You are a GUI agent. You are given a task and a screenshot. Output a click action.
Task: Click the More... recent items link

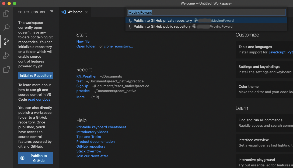82,97
